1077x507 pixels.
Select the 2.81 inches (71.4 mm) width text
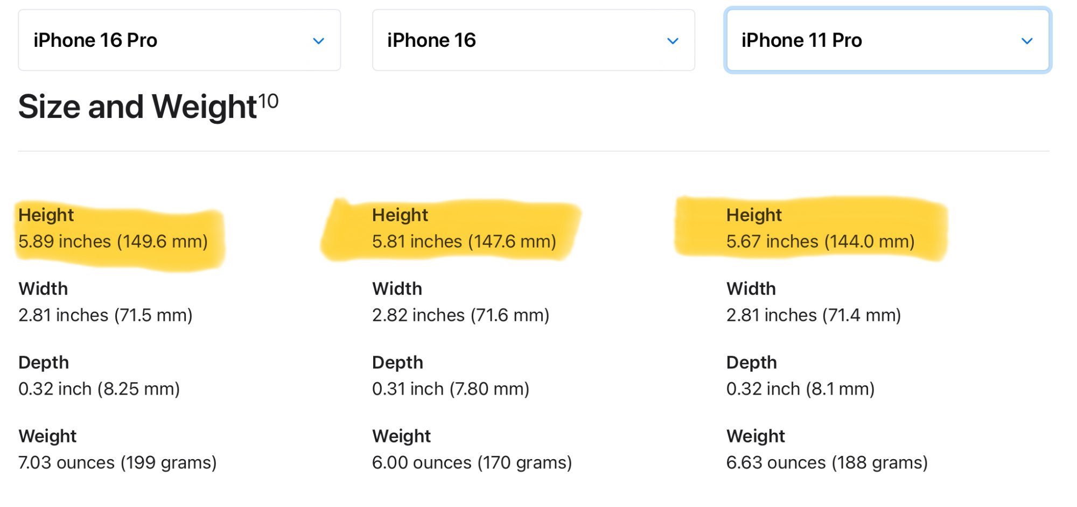tap(813, 315)
